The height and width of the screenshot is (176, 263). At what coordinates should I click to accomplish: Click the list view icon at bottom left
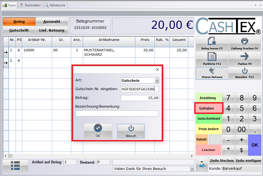(x=15, y=166)
